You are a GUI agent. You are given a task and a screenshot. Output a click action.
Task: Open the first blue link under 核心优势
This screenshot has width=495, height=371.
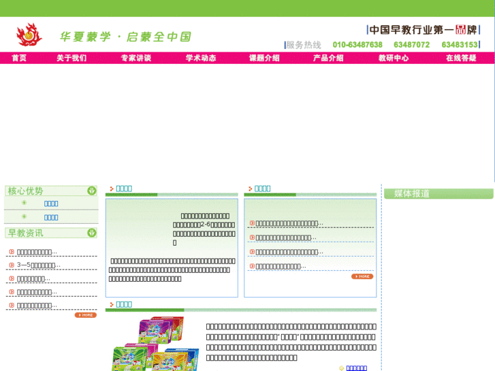[51, 204]
